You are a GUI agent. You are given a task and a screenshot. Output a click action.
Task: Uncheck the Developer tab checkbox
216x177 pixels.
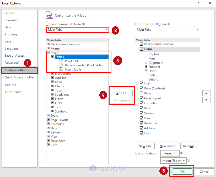tap(141, 123)
